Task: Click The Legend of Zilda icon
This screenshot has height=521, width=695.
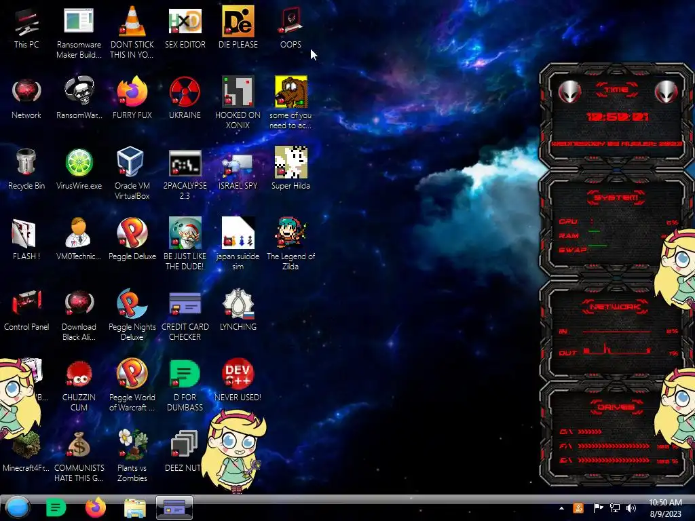Action: click(290, 233)
